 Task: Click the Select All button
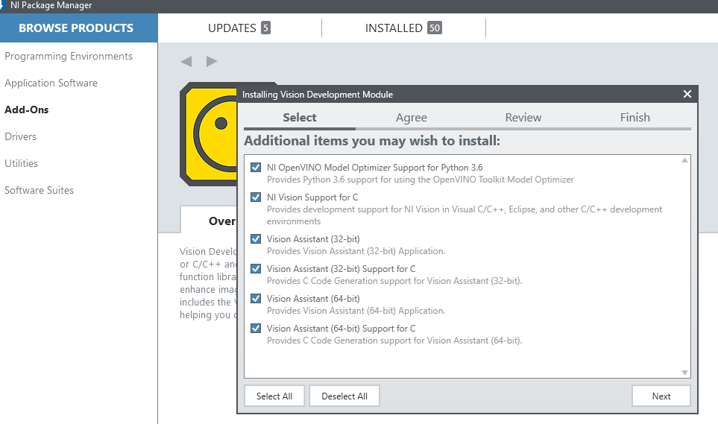(274, 396)
